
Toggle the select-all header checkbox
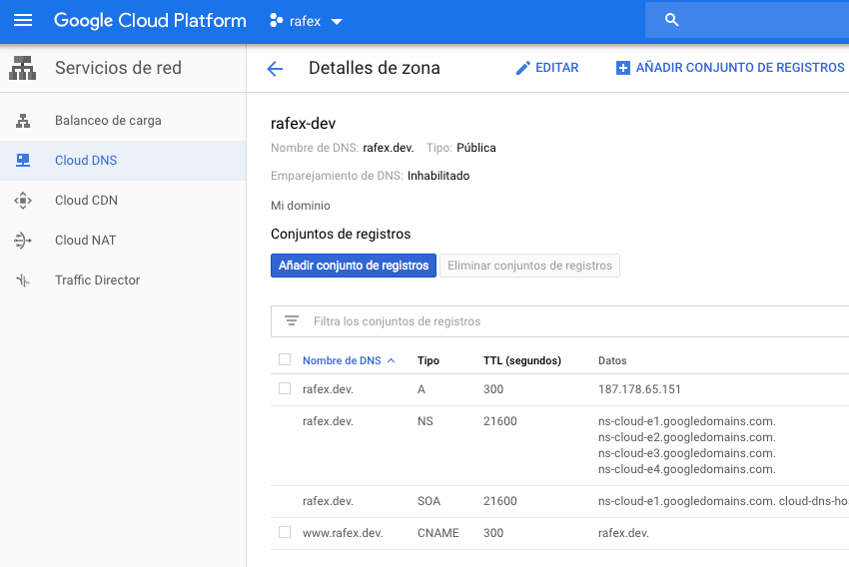pyautogui.click(x=285, y=359)
